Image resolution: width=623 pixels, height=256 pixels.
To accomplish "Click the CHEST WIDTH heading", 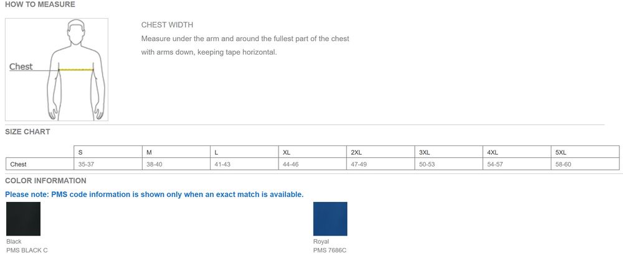I will [x=167, y=25].
